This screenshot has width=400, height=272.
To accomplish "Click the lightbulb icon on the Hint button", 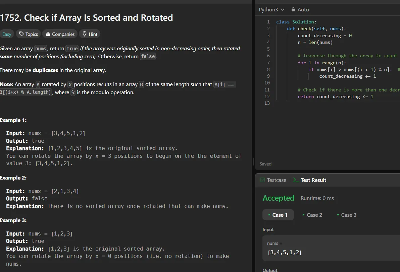I will tap(84, 34).
